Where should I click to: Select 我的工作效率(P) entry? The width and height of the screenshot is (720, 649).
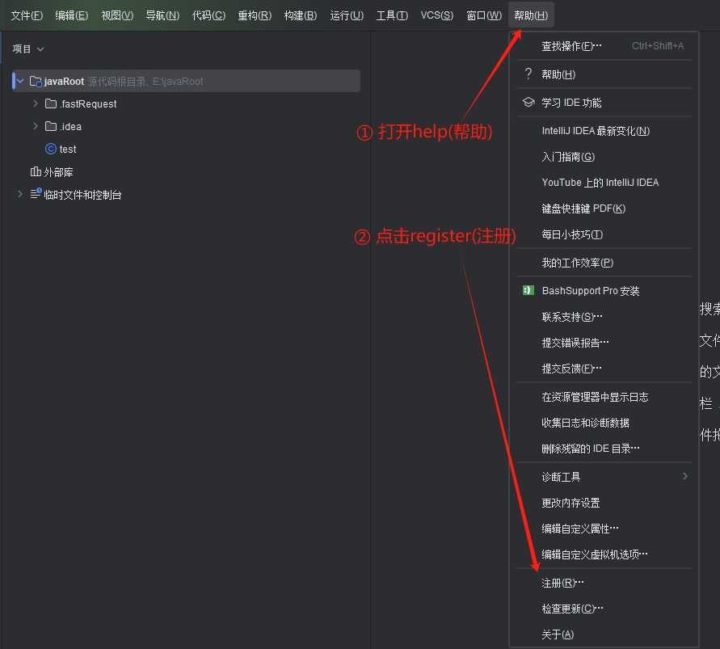coord(604,263)
